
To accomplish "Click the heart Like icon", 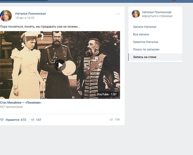I will [x=2, y=120].
